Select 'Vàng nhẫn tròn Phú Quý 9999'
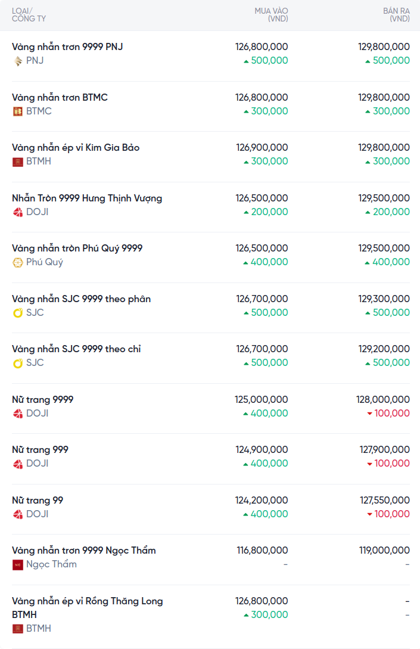The height and width of the screenshot is (649, 420). [x=77, y=248]
